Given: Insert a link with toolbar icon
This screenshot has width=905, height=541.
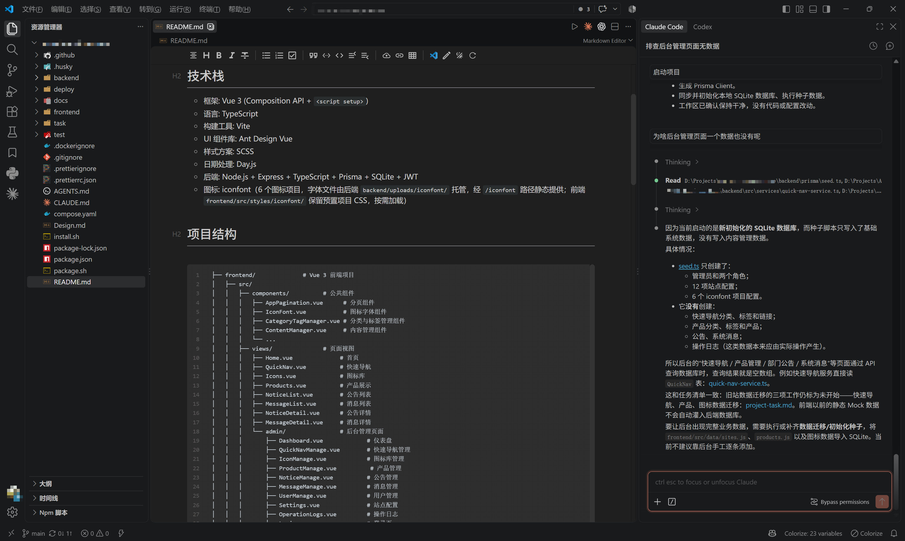Looking at the screenshot, I should click(399, 55).
